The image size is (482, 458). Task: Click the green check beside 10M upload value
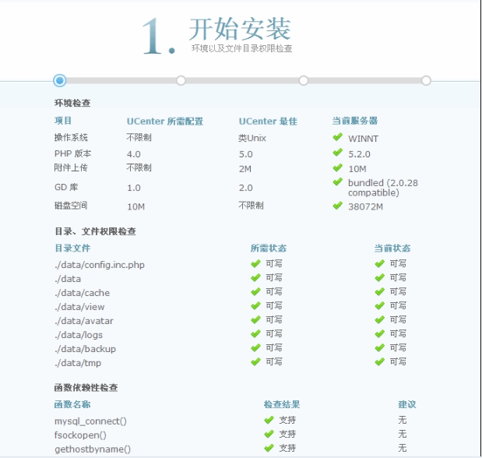pos(337,167)
